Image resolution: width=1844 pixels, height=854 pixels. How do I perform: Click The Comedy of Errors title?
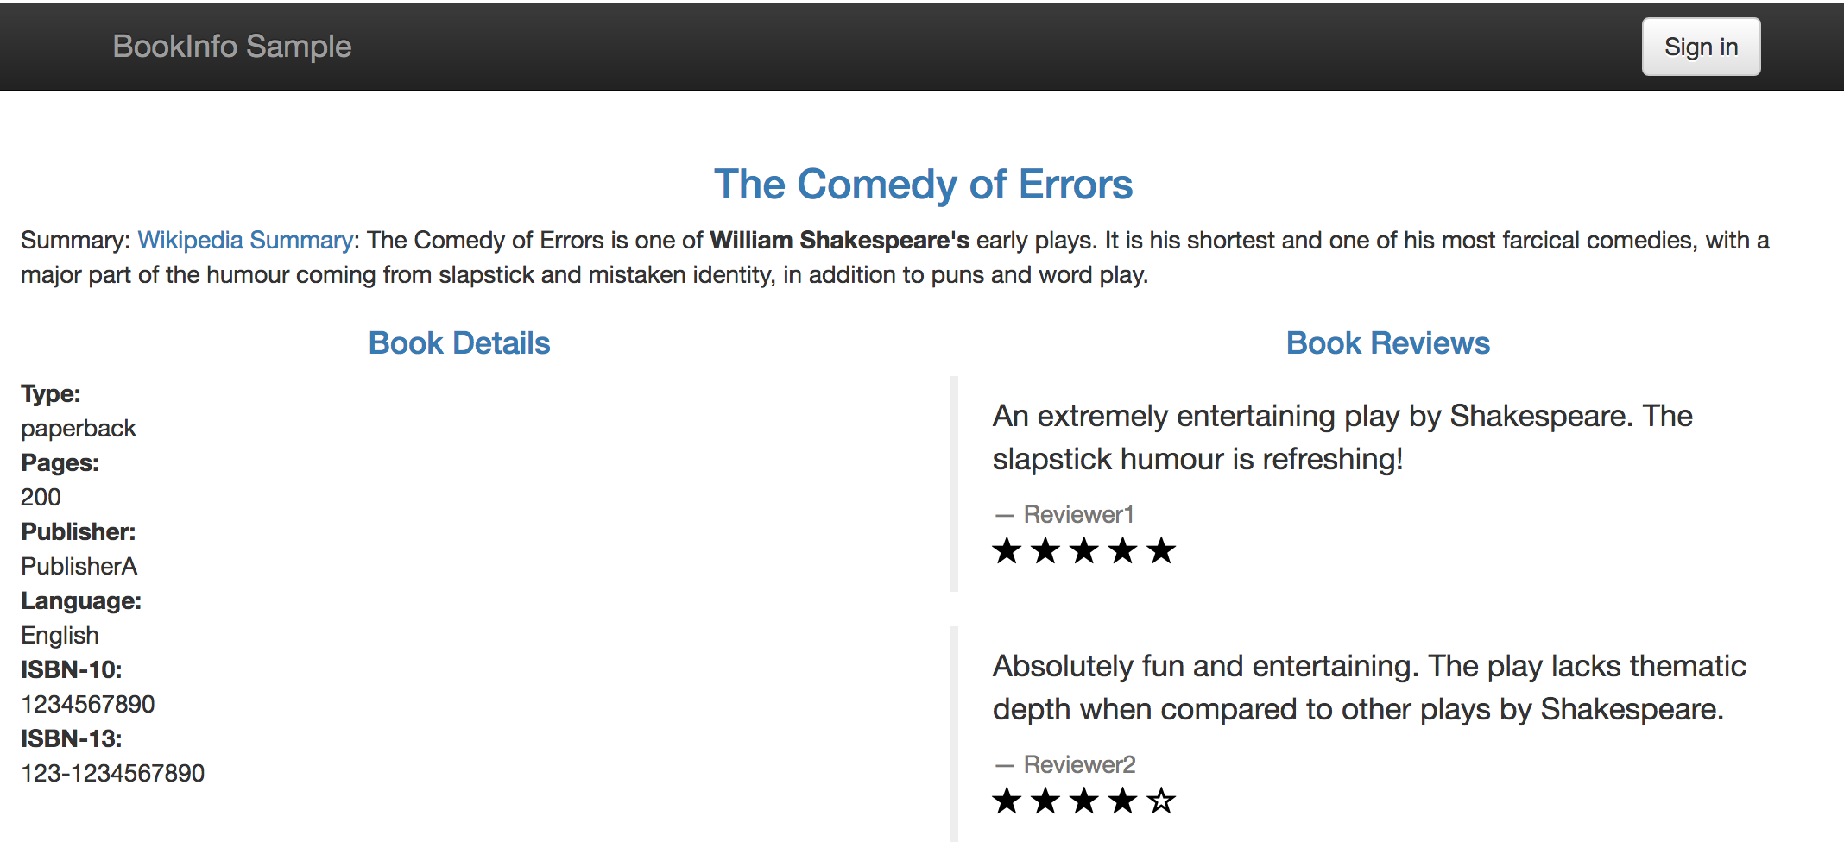[923, 185]
